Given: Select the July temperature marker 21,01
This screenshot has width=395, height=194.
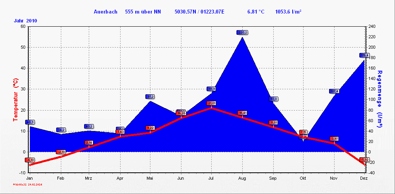Looking at the screenshot, I should click(212, 103).
